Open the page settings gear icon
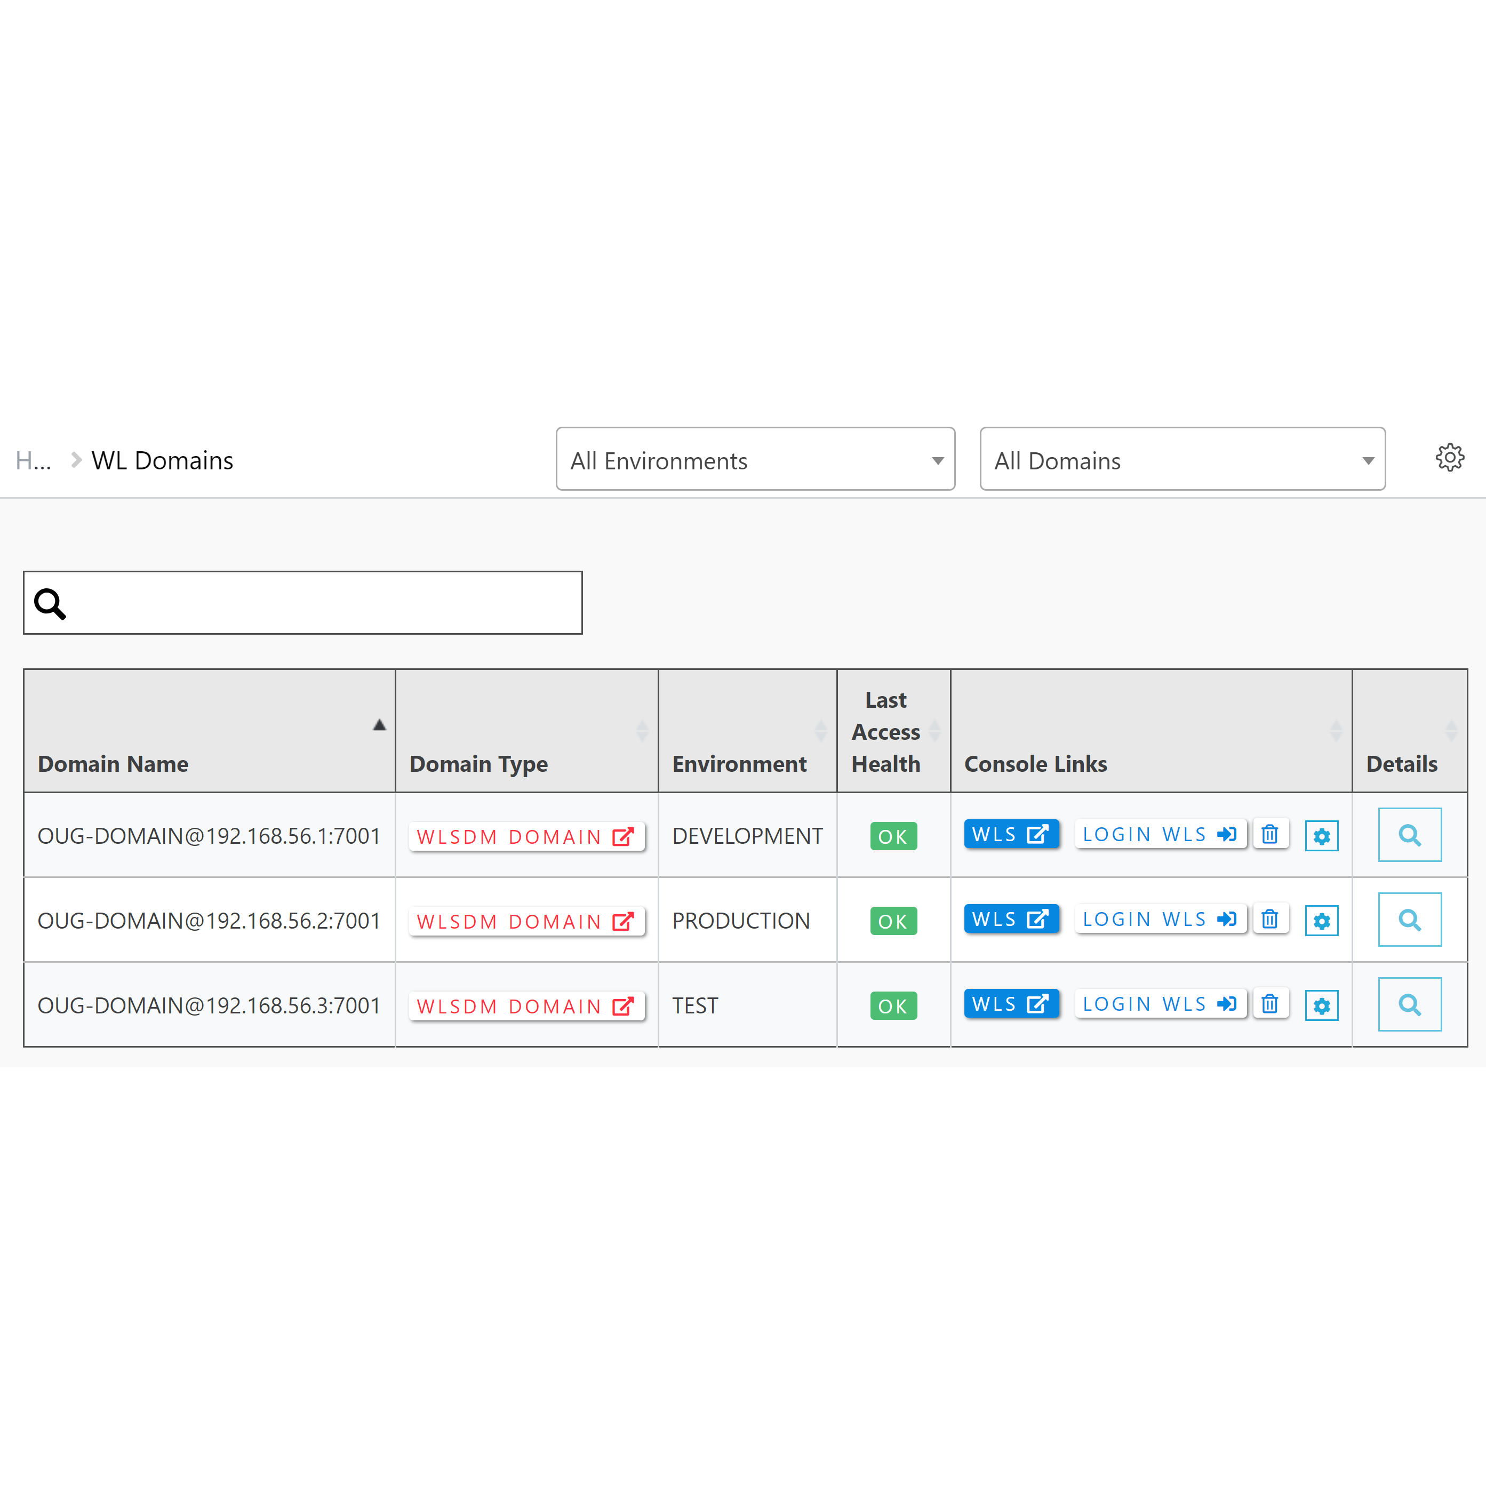Viewport: 1486px width, 1486px height. click(x=1449, y=458)
